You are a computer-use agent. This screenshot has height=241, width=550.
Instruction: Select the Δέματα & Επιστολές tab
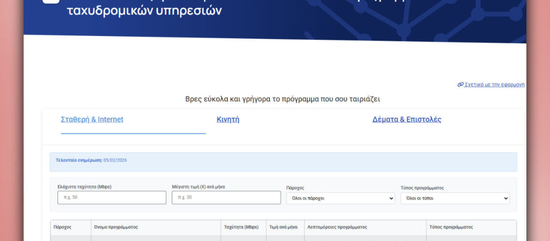click(407, 120)
